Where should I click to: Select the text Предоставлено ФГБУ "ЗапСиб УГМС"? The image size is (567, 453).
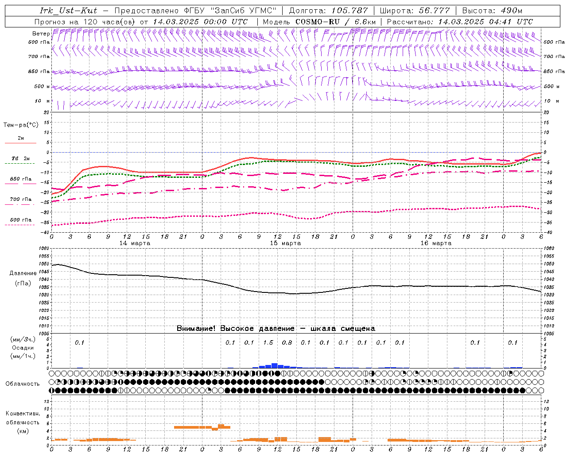tap(195, 11)
